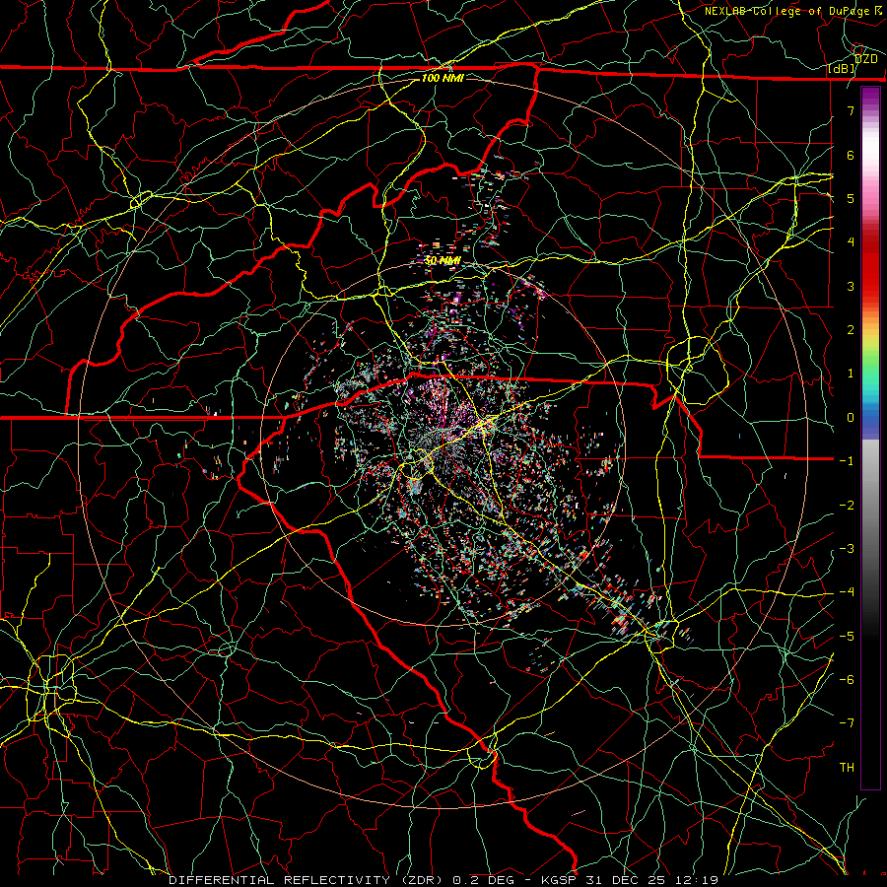Click the '-6' label on color scale

coord(847,679)
